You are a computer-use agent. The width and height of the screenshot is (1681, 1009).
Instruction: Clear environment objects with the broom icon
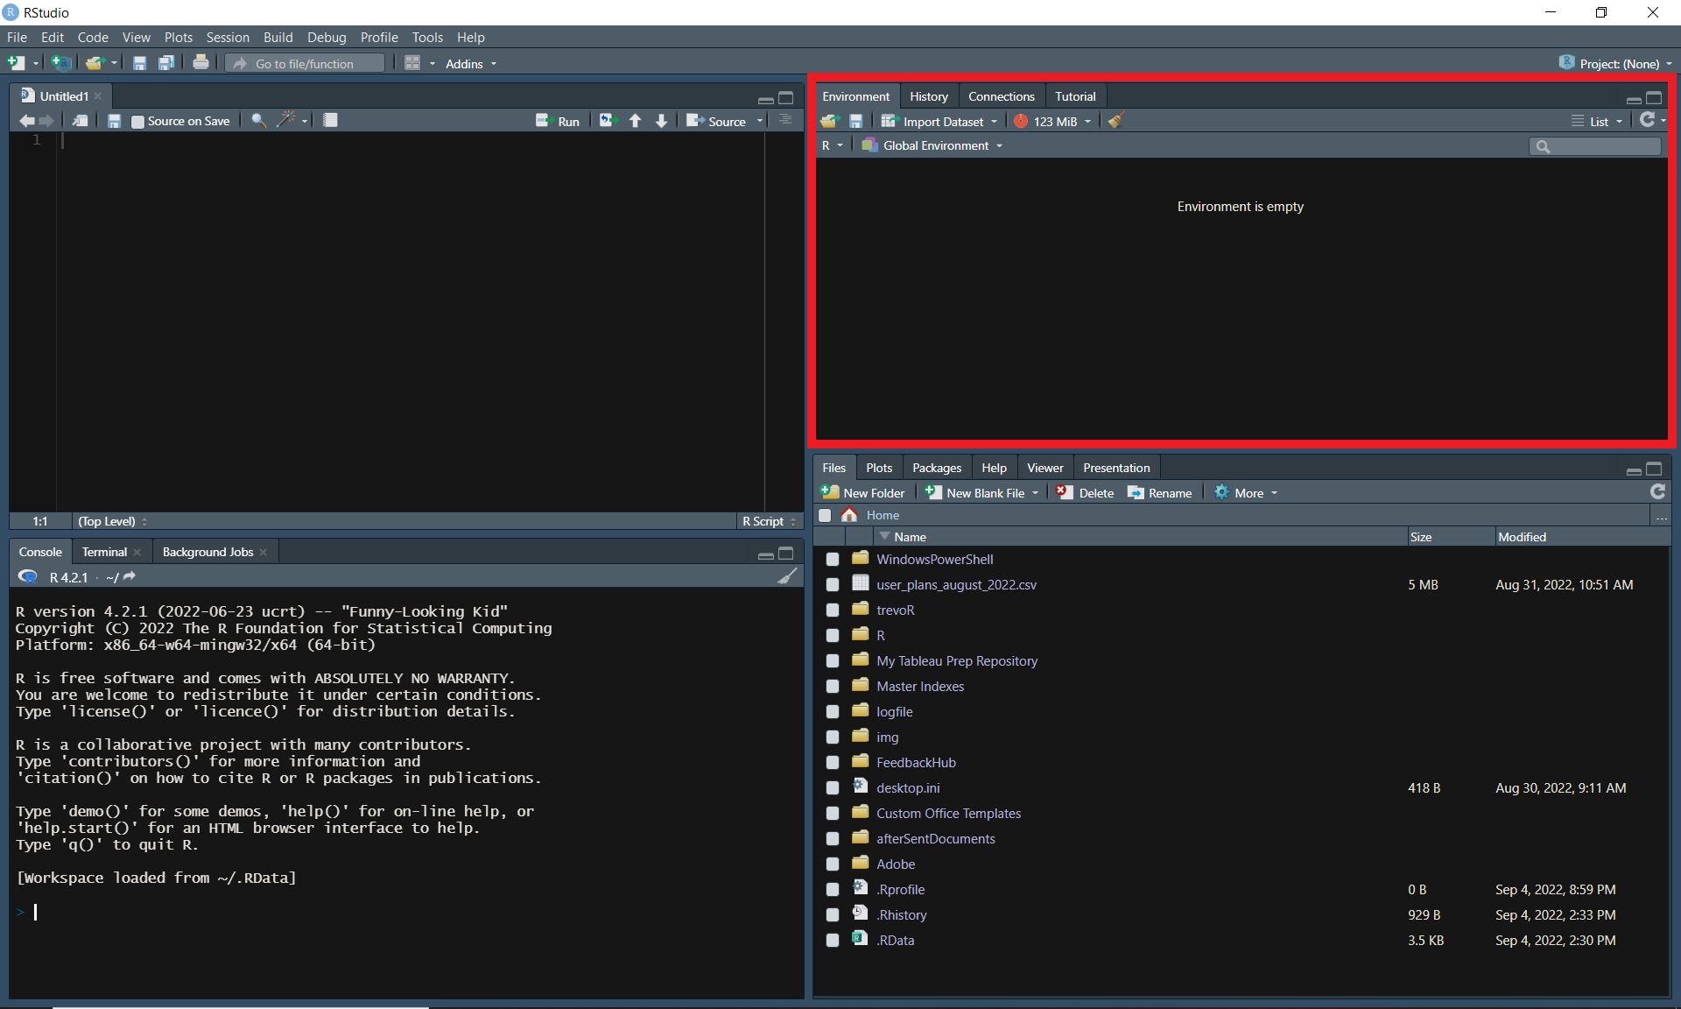(x=1115, y=121)
